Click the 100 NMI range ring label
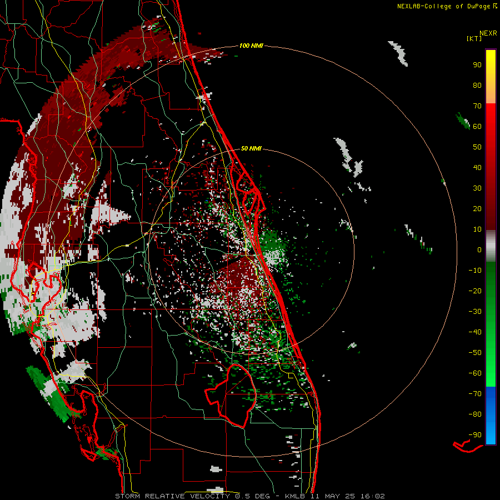 point(251,46)
